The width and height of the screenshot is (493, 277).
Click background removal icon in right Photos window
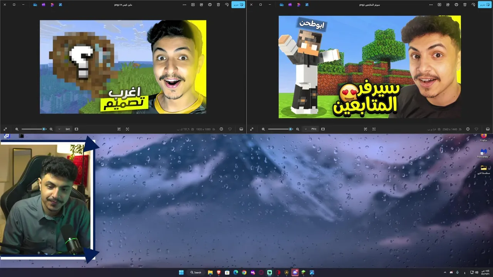point(366,129)
